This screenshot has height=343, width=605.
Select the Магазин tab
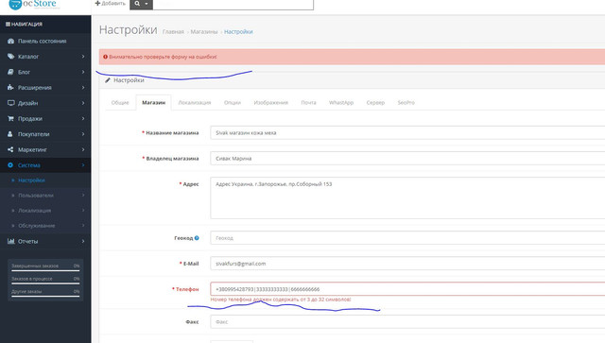(153, 103)
